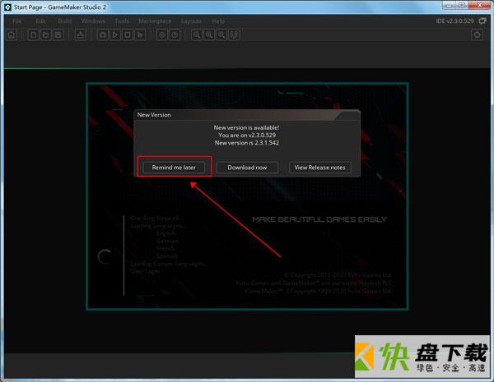Viewport: 494px width, 382px height.
Task: Click the 'User Login' splash line
Action: click(x=145, y=271)
